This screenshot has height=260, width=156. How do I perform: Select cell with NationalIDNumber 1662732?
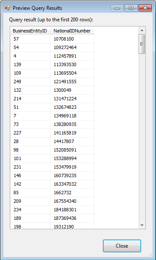pos(72,193)
